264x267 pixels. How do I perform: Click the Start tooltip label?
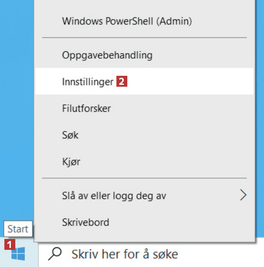(x=18, y=229)
